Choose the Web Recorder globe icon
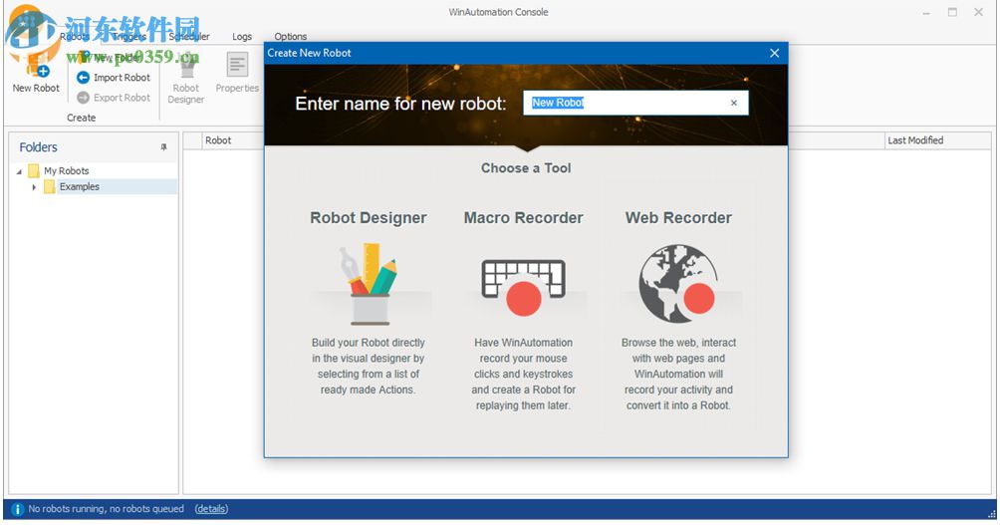 [x=677, y=284]
